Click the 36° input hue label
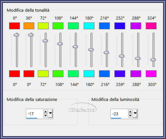166x139 pixels. point(29,18)
